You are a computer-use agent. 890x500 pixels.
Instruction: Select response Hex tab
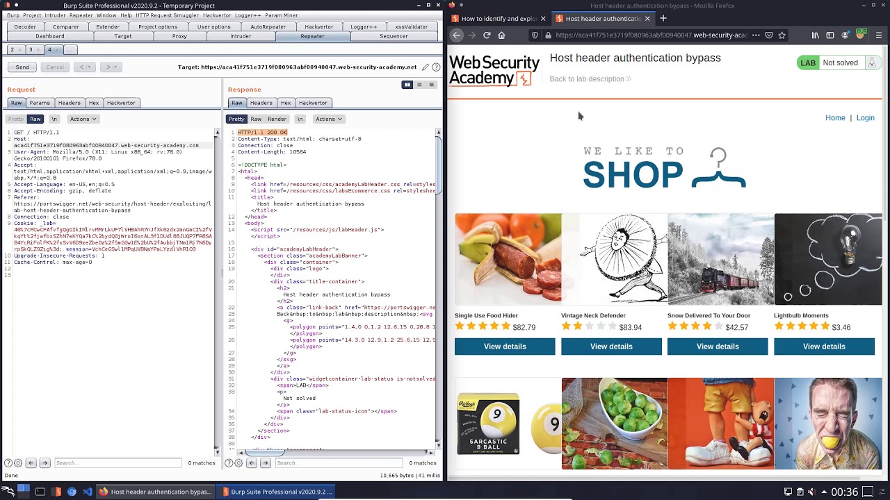pyautogui.click(x=286, y=103)
